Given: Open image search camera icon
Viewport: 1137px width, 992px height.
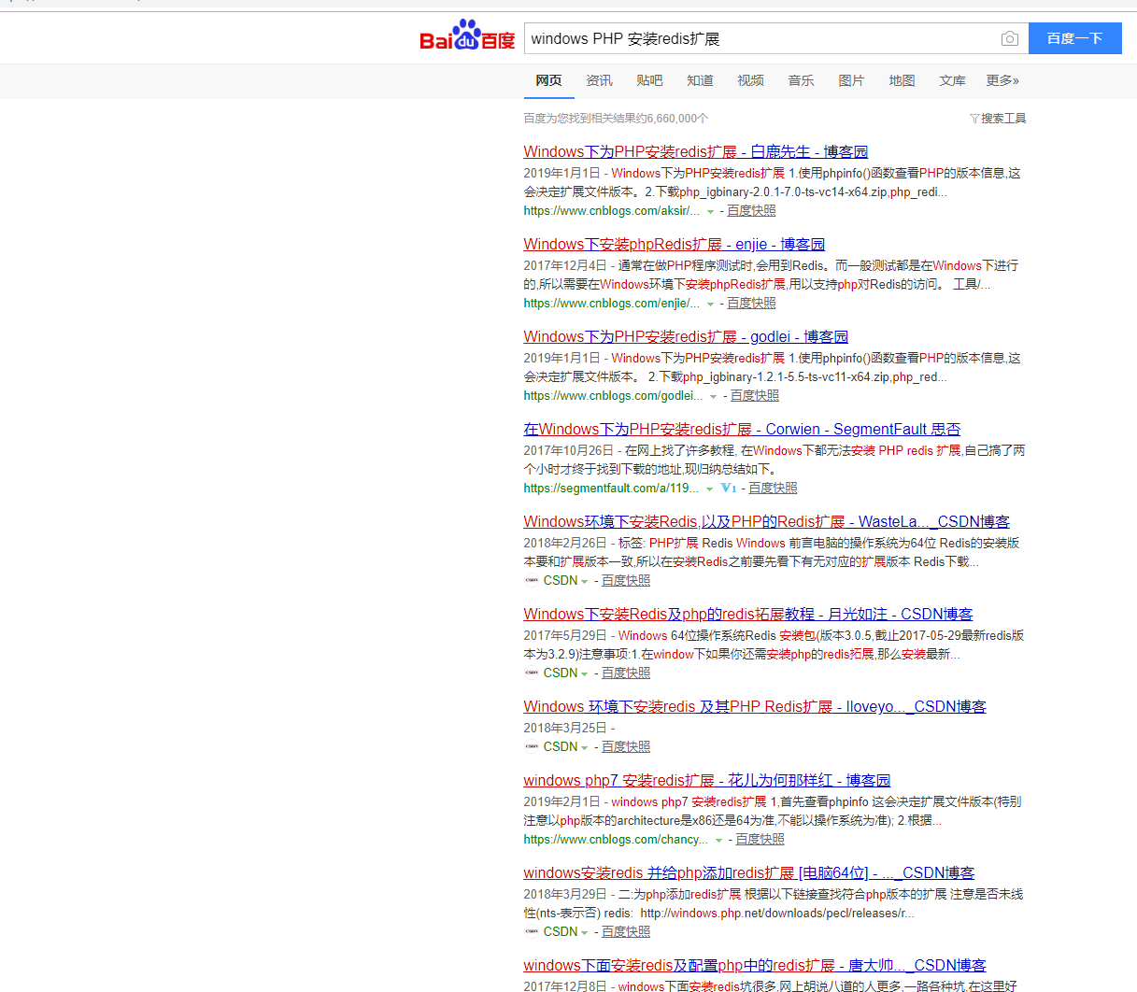Looking at the screenshot, I should click(1009, 38).
